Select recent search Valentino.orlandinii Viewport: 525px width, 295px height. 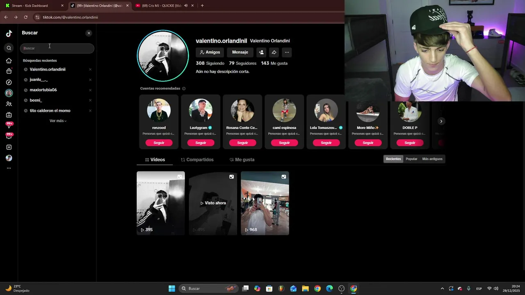tap(48, 69)
